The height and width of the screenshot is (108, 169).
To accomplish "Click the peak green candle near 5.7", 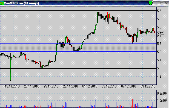I will click(x=98, y=17).
